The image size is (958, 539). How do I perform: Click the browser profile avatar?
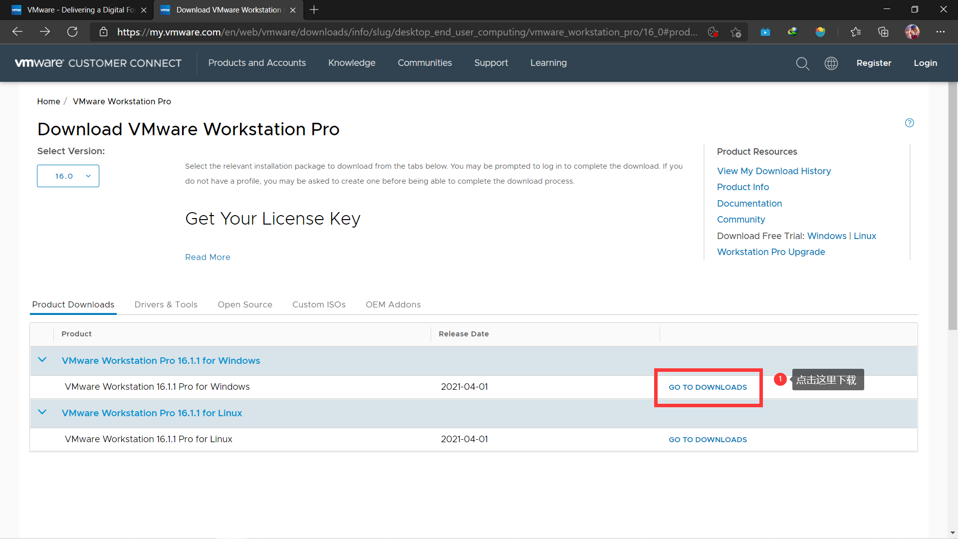[912, 32]
